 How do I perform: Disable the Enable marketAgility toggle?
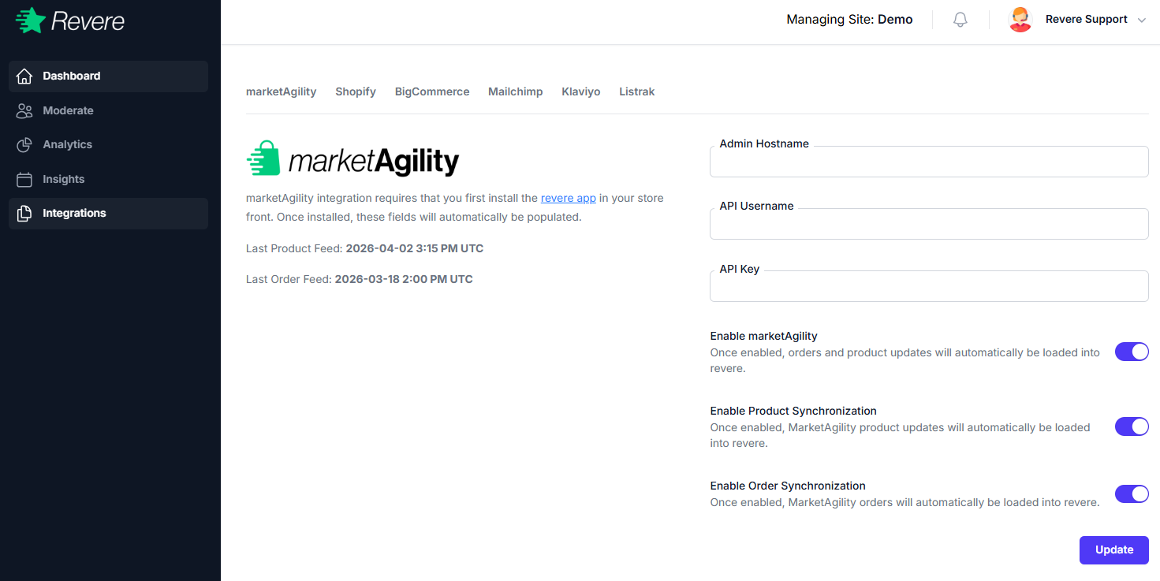coord(1132,352)
